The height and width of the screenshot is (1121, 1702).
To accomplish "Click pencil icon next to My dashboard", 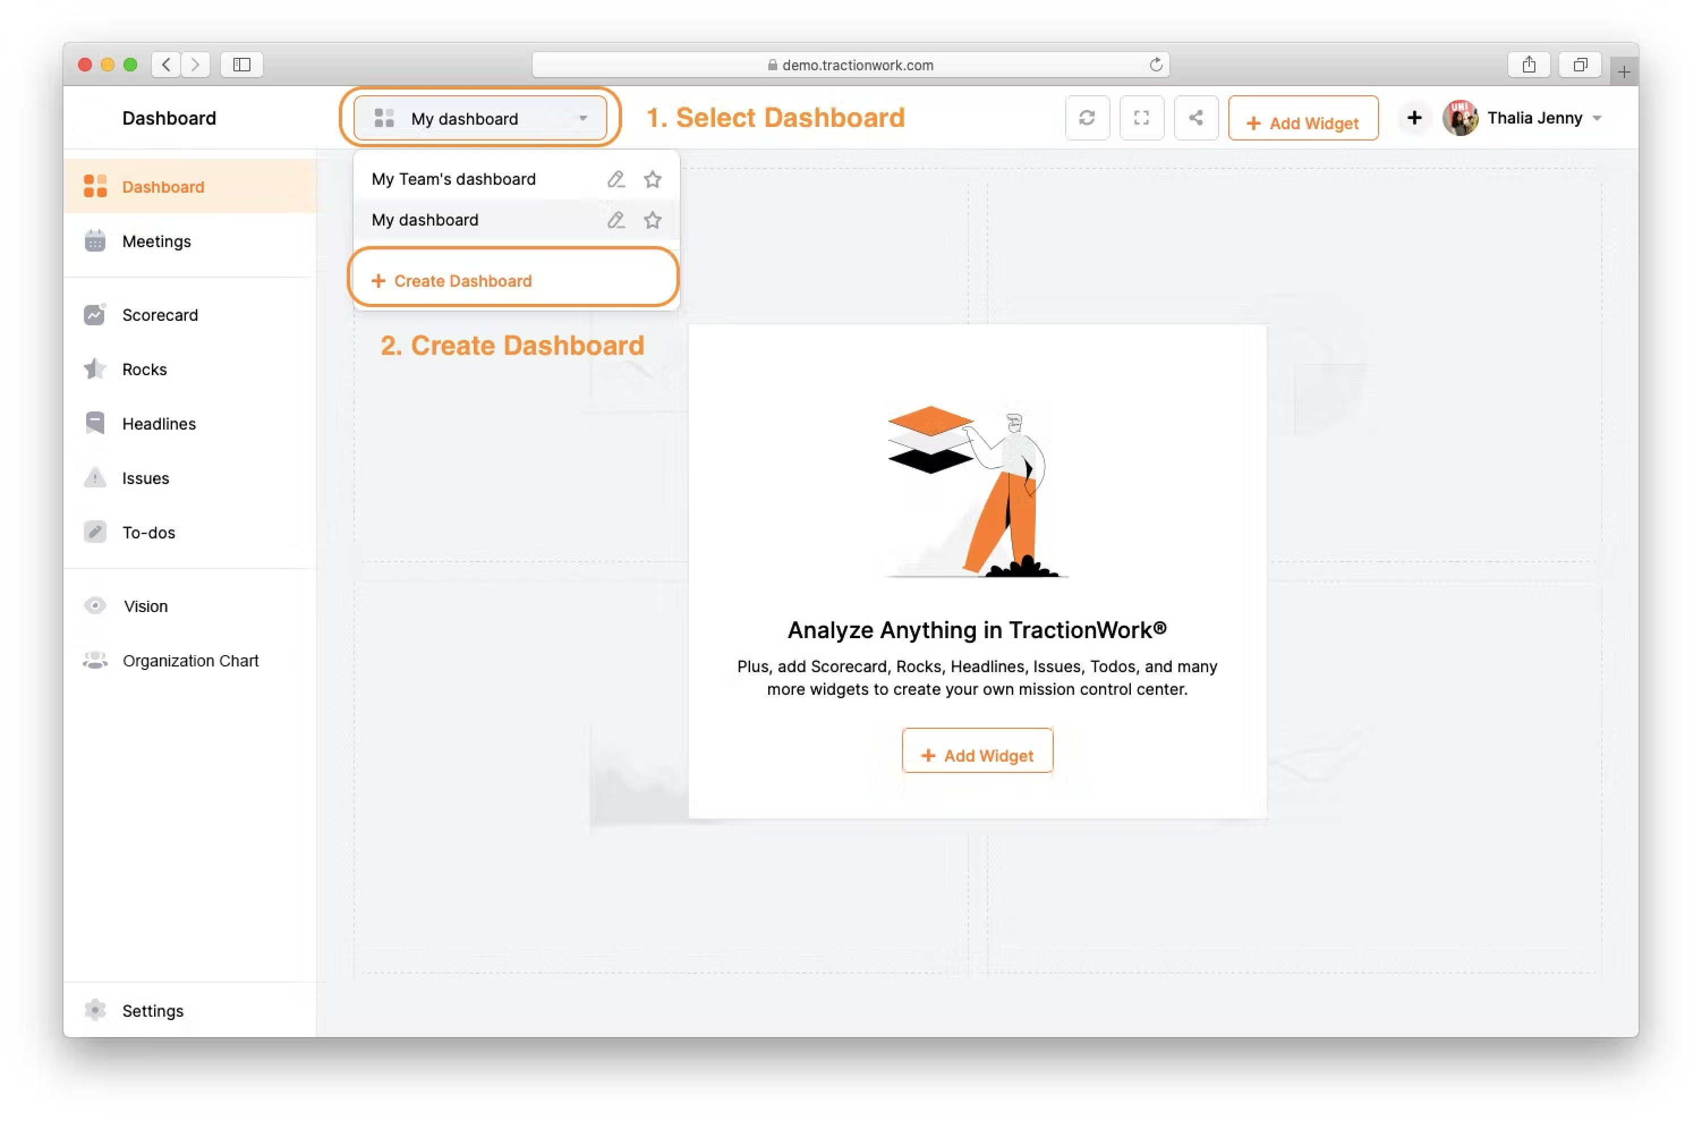I will (616, 220).
